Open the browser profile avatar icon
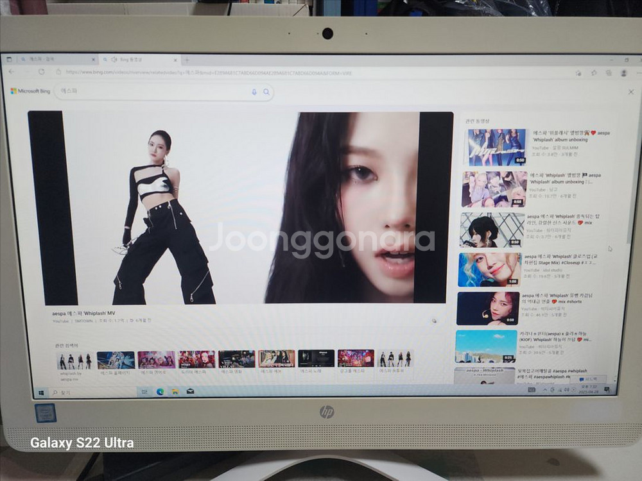Viewport: 642px width, 481px height. [623, 73]
